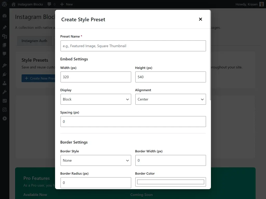Open the Alignment dropdown showing Center
The height and width of the screenshot is (199, 266).
point(170,99)
